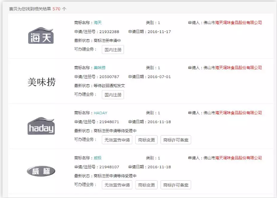Click the 威极 trademark name link
The width and height of the screenshot is (277, 198).
click(98, 158)
